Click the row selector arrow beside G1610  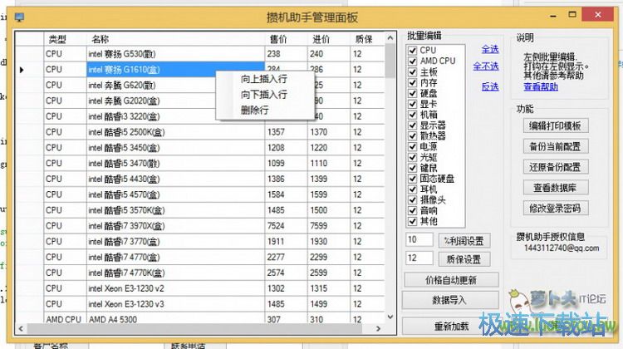[x=22, y=70]
